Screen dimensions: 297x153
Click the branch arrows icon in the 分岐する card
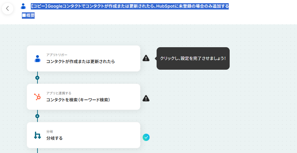coord(37,136)
